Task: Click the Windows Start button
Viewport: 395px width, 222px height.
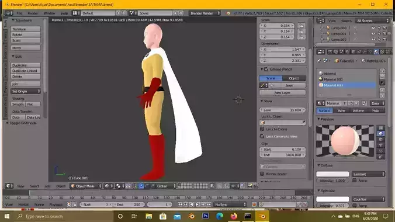Action: pos(7,216)
